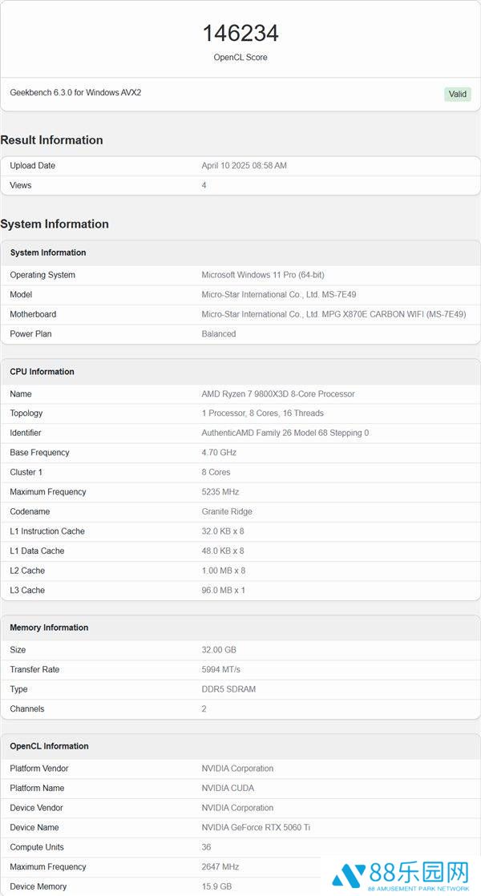This screenshot has width=481, height=896.
Task: Click the L3 Cache row label
Action: [x=27, y=590]
